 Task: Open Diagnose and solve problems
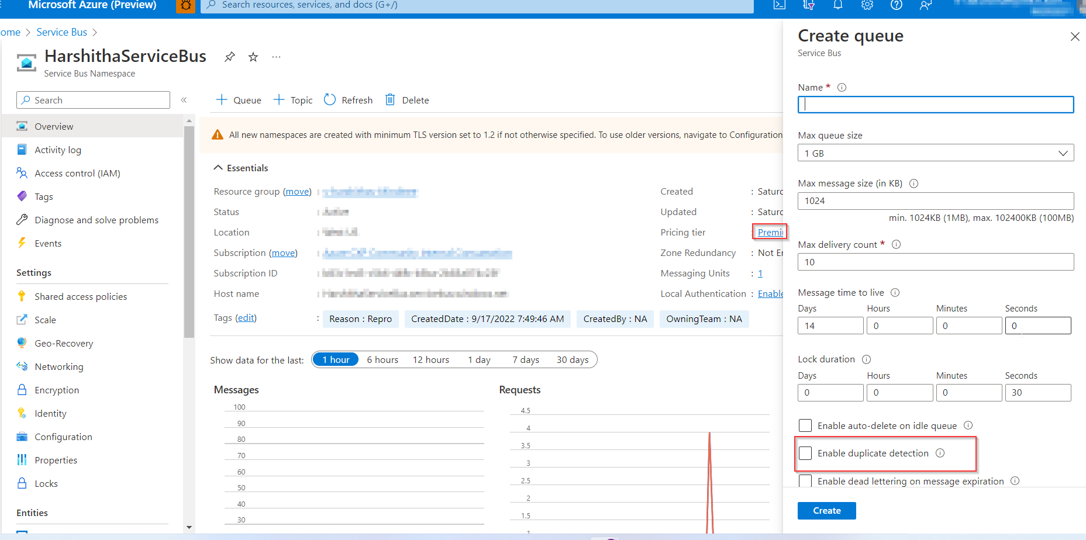point(92,220)
